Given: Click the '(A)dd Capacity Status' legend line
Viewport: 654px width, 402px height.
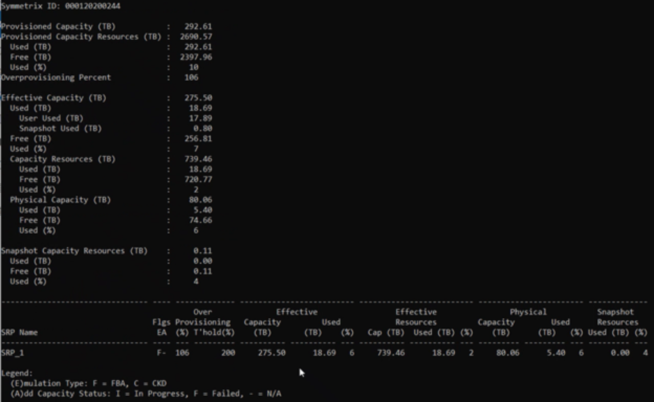Looking at the screenshot, I should tap(146, 394).
